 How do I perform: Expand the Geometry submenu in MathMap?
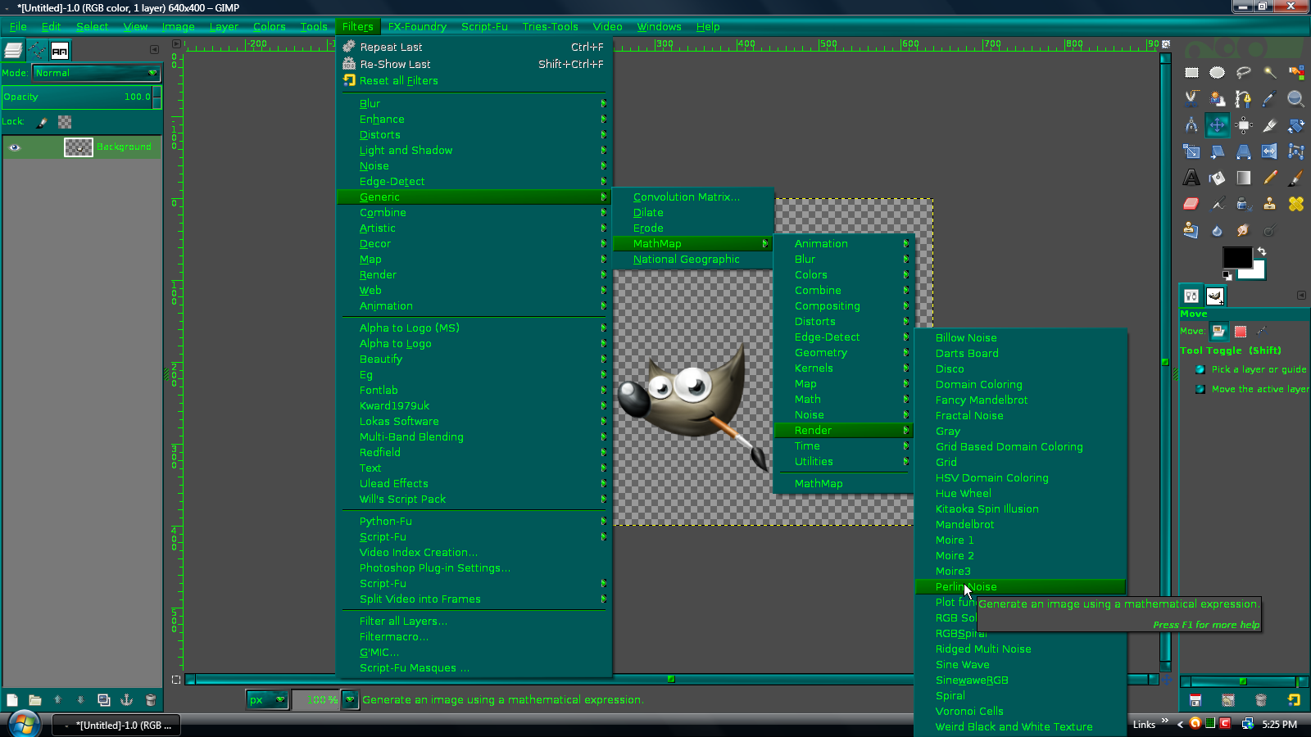pos(843,353)
